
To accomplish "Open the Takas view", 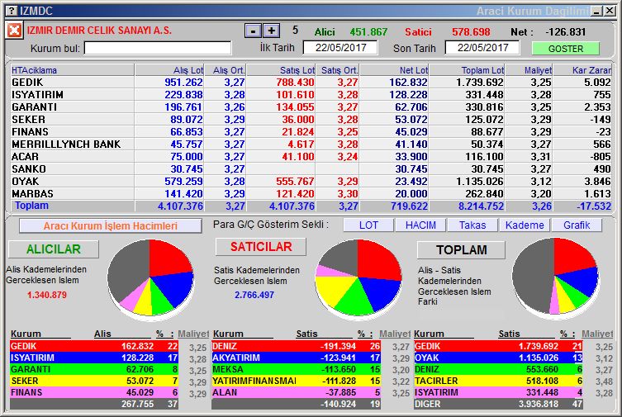I will pyautogui.click(x=472, y=225).
